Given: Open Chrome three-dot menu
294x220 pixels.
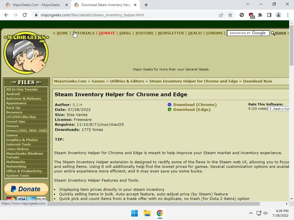Looking at the screenshot, I should pyautogui.click(x=288, y=15).
